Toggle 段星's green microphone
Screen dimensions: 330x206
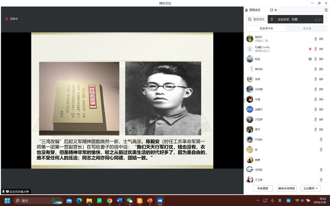click(316, 59)
